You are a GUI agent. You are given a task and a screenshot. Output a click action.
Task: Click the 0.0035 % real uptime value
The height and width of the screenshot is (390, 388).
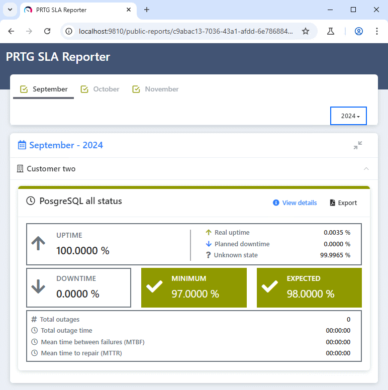337,232
